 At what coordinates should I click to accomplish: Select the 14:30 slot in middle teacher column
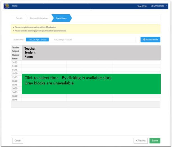pos(90,66)
